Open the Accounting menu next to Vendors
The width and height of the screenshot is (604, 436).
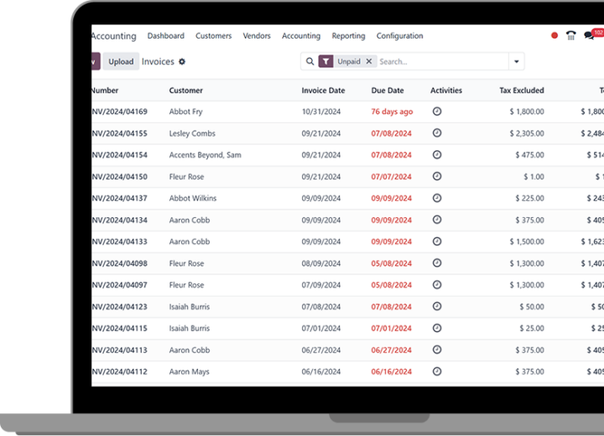pos(301,36)
